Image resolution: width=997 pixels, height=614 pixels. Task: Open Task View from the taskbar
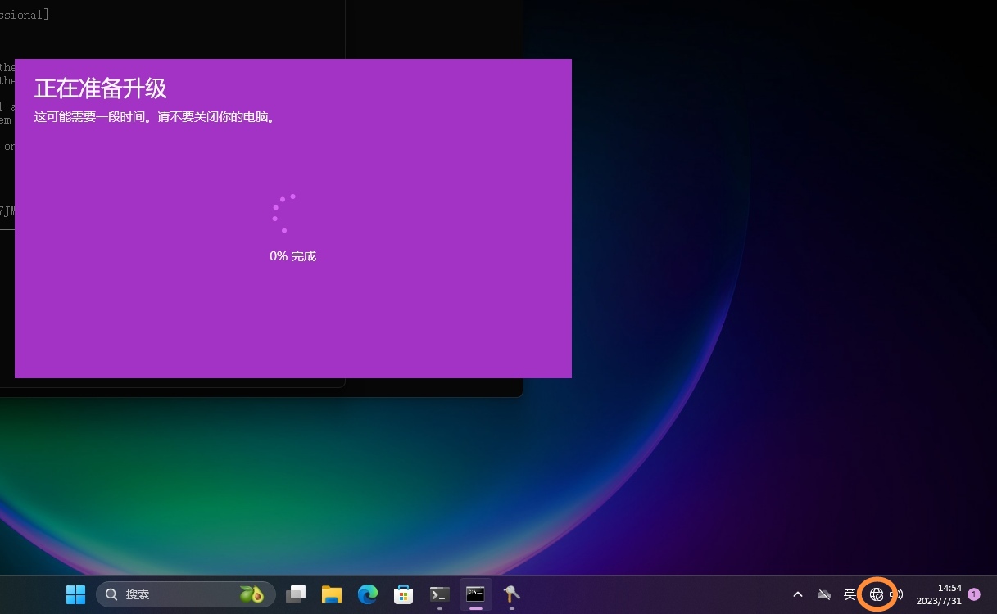point(296,594)
